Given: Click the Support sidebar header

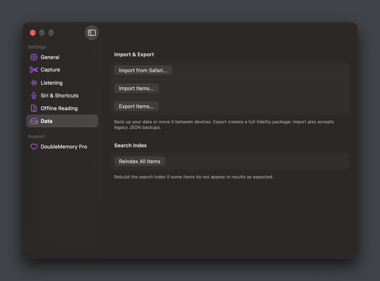Looking at the screenshot, I should click(37, 136).
